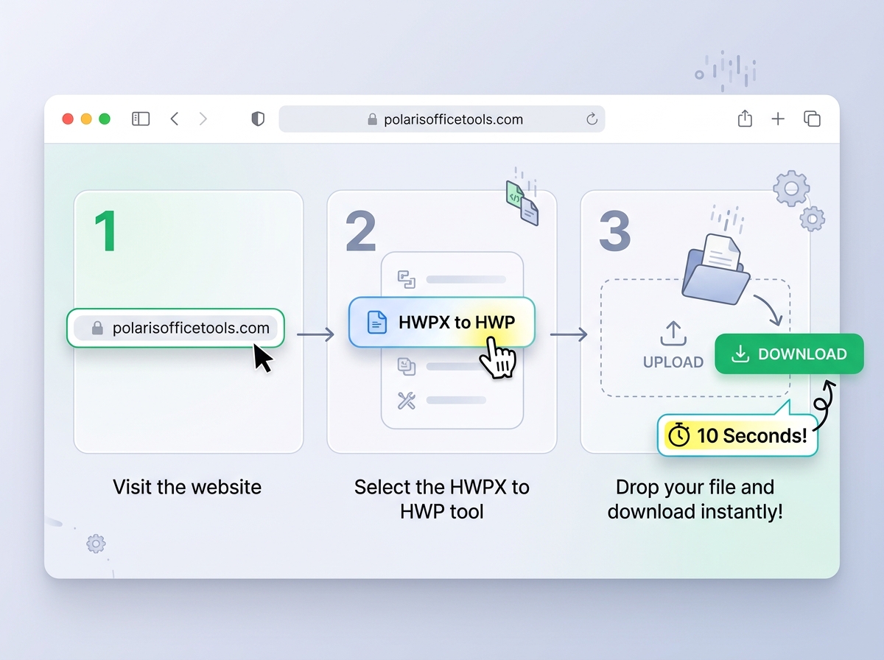The image size is (884, 660).
Task: Click the "Visit the website" caption
Action: coord(187,487)
